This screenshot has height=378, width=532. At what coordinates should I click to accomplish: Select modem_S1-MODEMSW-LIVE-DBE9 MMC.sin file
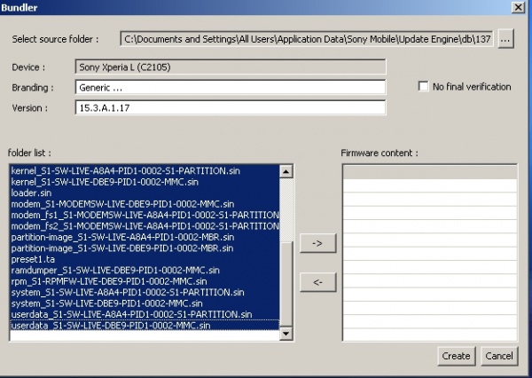pos(145,204)
